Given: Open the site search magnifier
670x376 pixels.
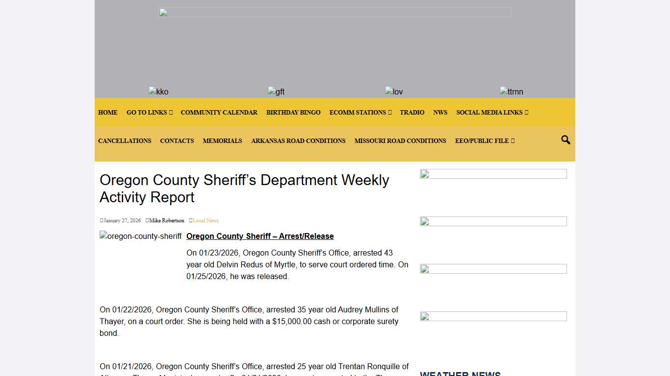Looking at the screenshot, I should click(x=565, y=140).
